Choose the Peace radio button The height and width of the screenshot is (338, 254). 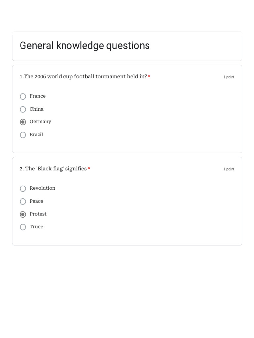click(23, 201)
